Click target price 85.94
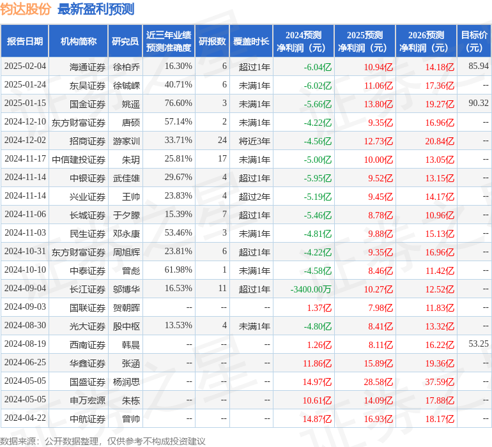The width and height of the screenshot is (492, 447). (x=479, y=66)
